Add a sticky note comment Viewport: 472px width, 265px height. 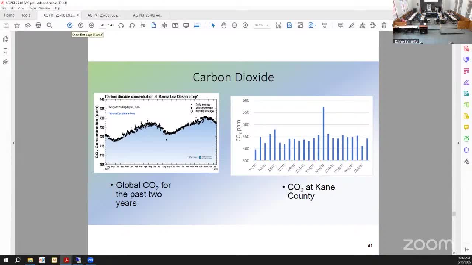point(341,25)
